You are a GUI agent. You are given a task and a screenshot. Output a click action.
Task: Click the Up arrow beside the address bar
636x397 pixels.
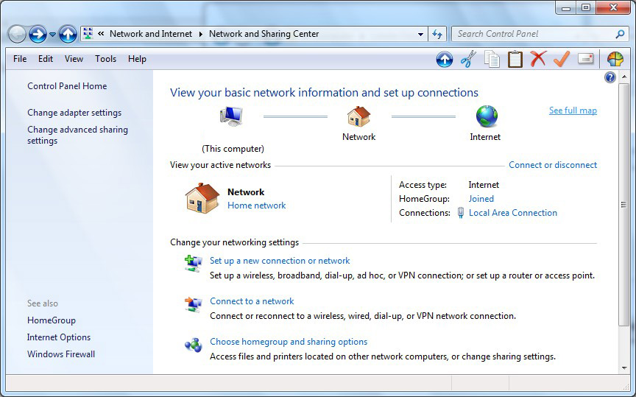click(x=68, y=34)
